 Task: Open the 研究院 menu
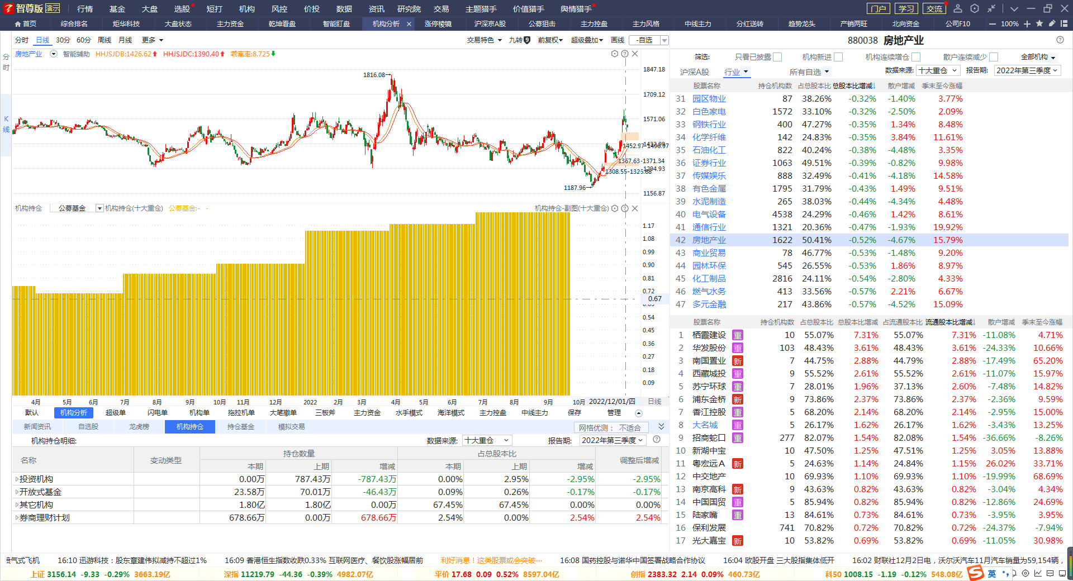(x=409, y=9)
